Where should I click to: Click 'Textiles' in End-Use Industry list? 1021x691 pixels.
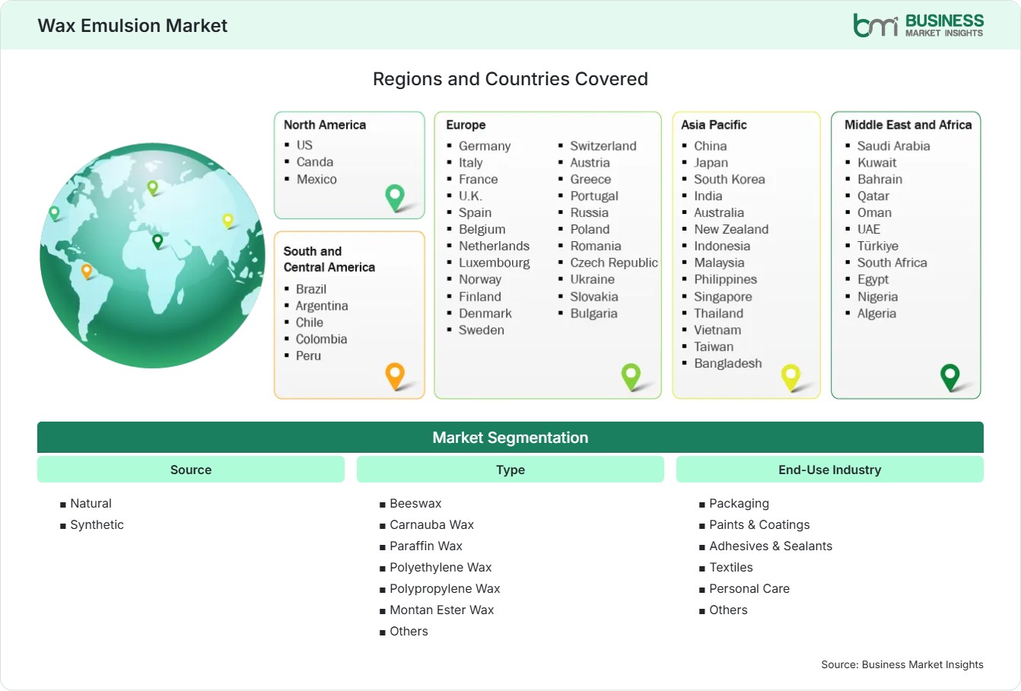pyautogui.click(x=731, y=567)
